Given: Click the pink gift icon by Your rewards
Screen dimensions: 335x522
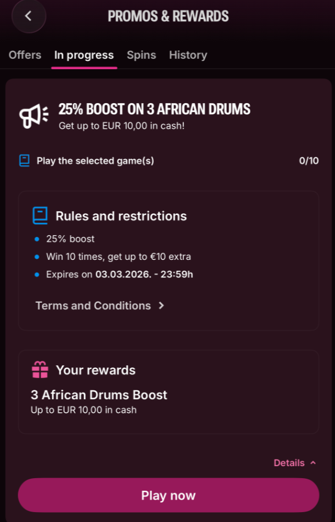Looking at the screenshot, I should (x=40, y=370).
